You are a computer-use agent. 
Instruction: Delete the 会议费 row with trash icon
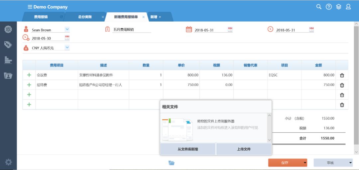pos(342,75)
